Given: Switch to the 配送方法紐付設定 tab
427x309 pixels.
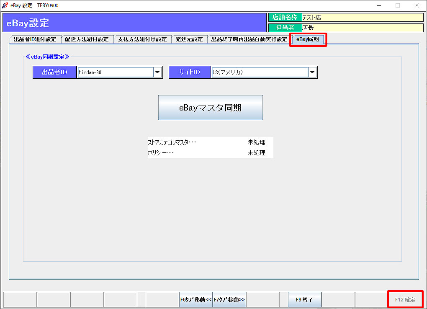Looking at the screenshot, I should coord(87,39).
